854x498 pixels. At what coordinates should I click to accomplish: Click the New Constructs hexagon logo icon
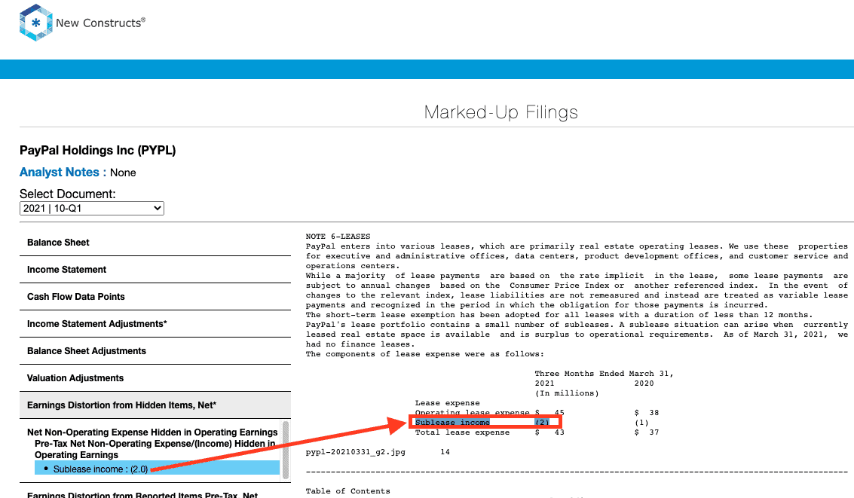coord(36,23)
